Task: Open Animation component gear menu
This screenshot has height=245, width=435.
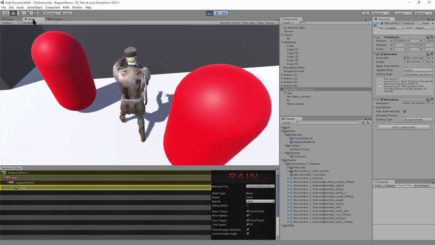Action: (x=432, y=100)
